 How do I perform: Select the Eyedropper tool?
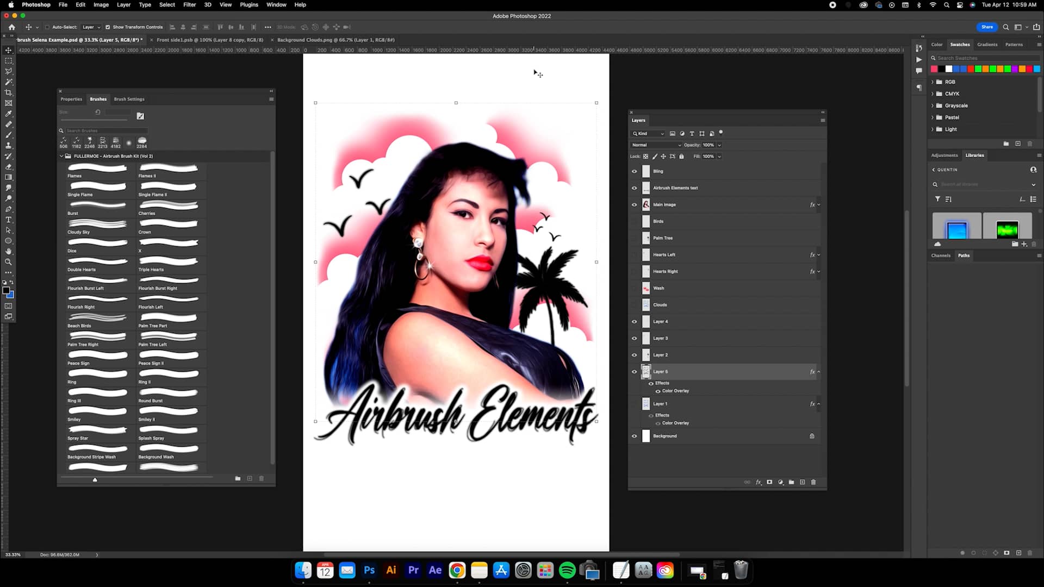(8, 114)
